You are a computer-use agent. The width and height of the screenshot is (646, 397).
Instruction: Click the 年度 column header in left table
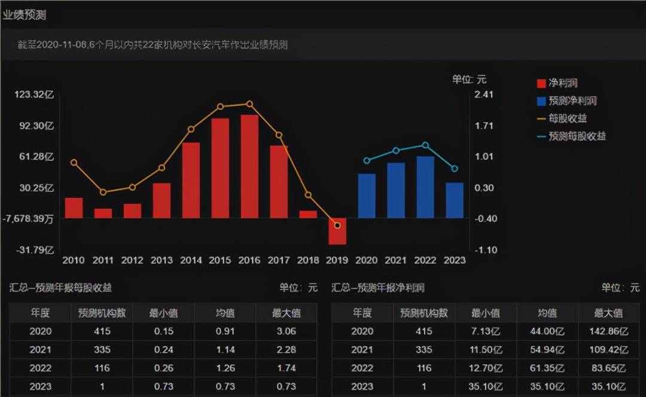click(39, 312)
